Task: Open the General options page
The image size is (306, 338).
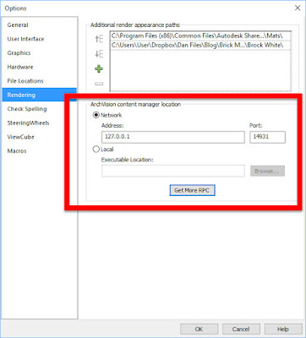Action: [39, 25]
